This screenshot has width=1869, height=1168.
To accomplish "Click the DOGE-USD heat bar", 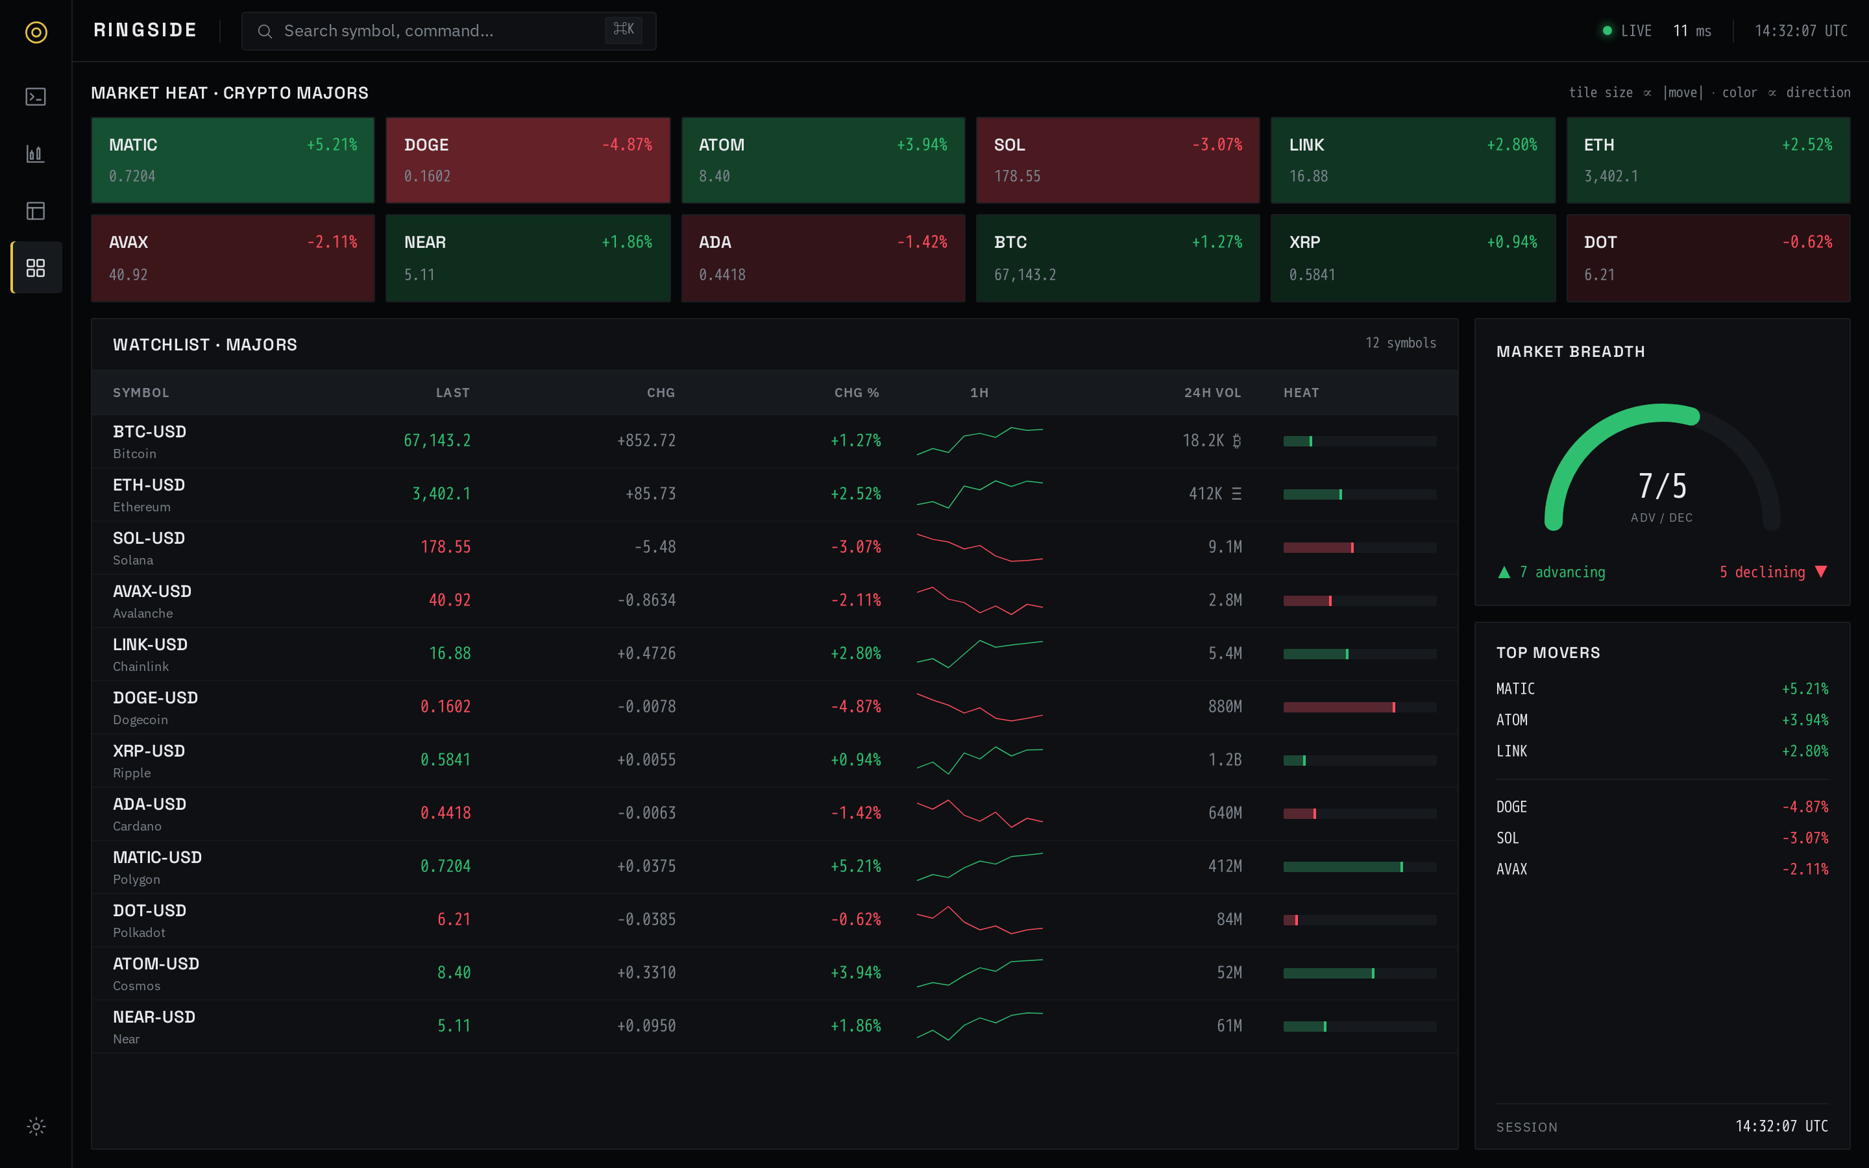I will coord(1360,707).
